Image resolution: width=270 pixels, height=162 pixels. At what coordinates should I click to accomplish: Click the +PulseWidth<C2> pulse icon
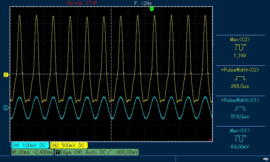click(240, 78)
